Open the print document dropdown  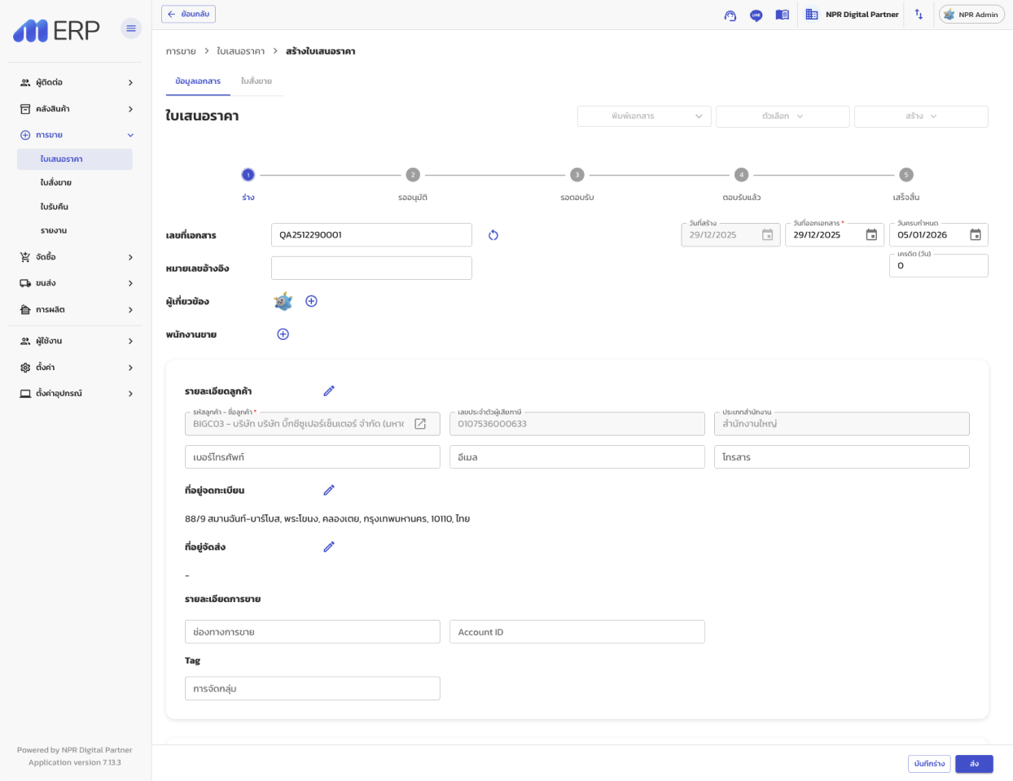coord(644,116)
